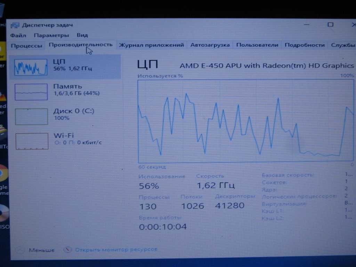Screen dimensions: 356x267
Task: Click the Базовая скорость label
Action: [x=288, y=175]
